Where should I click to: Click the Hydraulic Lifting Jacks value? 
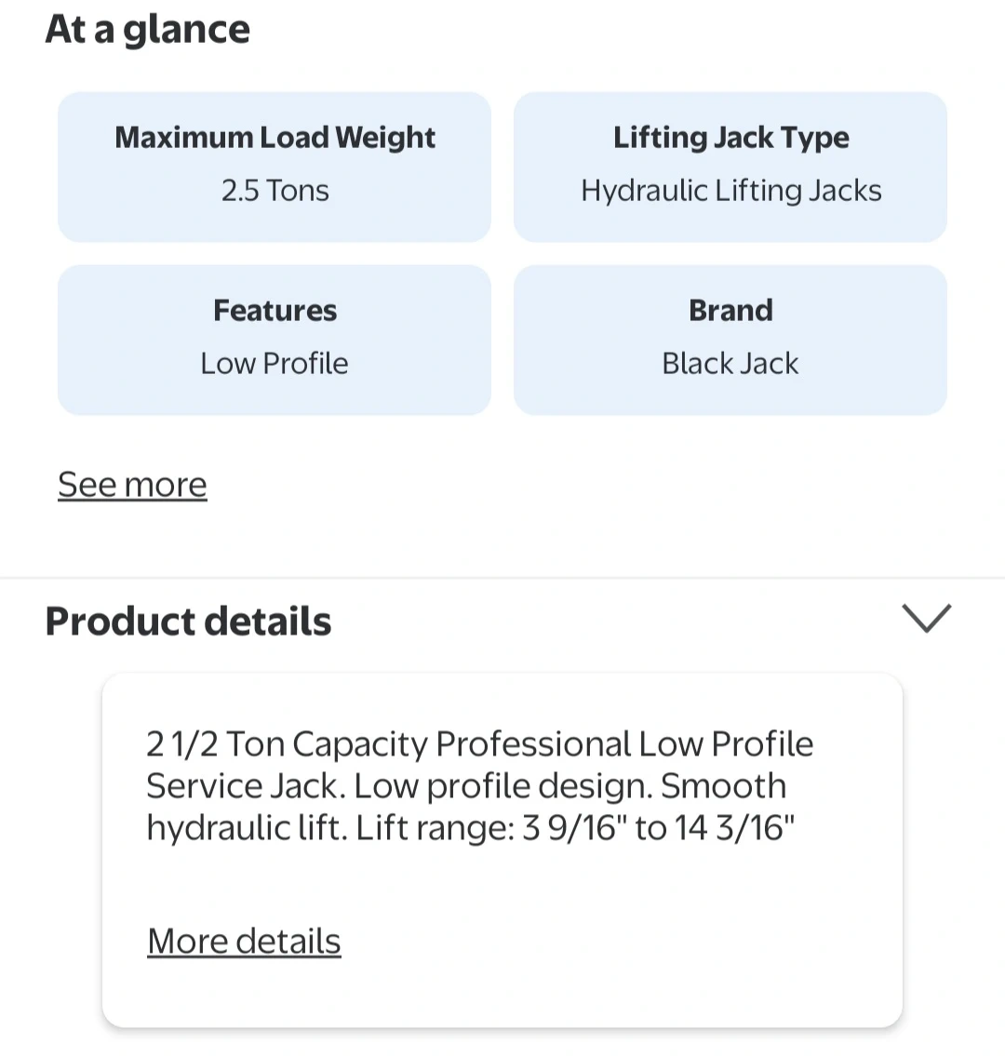[730, 191]
